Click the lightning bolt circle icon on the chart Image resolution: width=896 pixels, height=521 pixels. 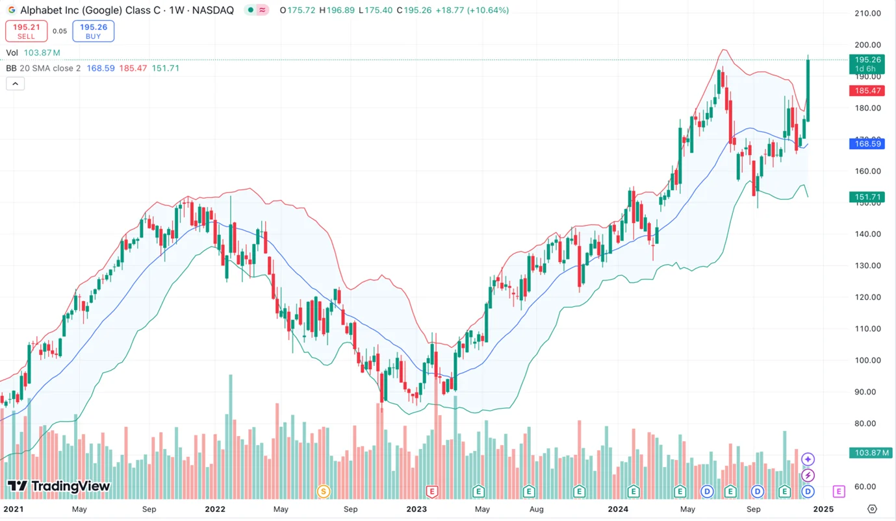808,475
